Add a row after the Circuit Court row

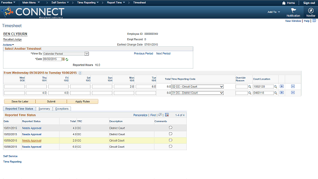(282, 86)
